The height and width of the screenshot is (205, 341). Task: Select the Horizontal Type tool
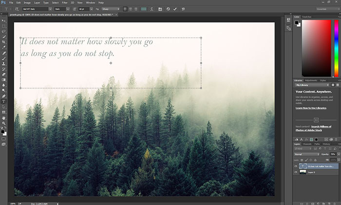(x=4, y=102)
